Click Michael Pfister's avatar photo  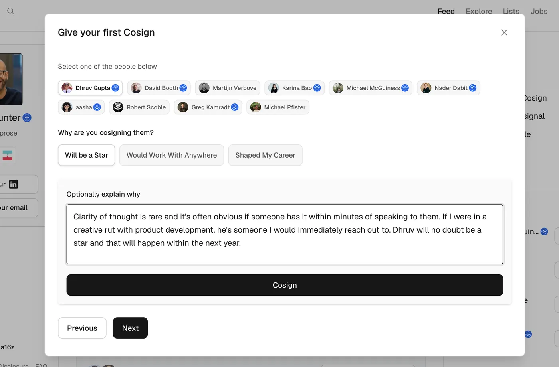256,107
